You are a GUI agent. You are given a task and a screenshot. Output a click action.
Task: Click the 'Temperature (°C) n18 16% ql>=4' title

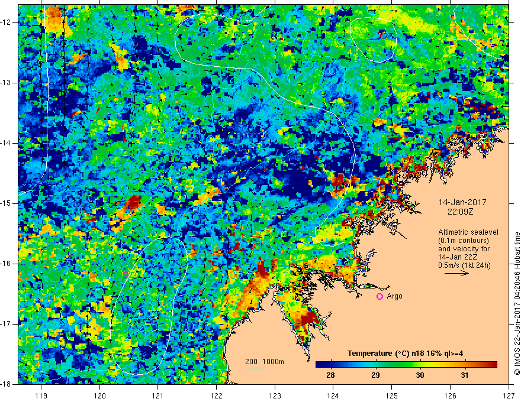click(x=406, y=354)
